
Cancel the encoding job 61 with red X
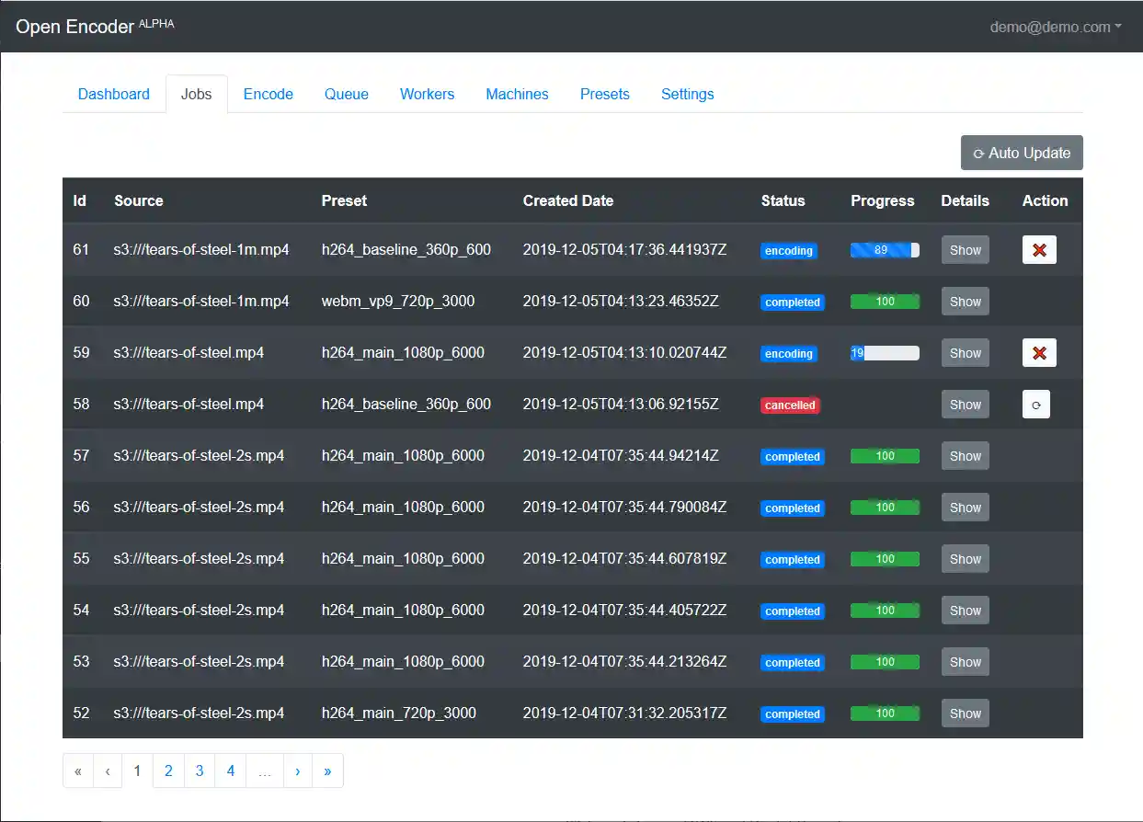[x=1039, y=249]
